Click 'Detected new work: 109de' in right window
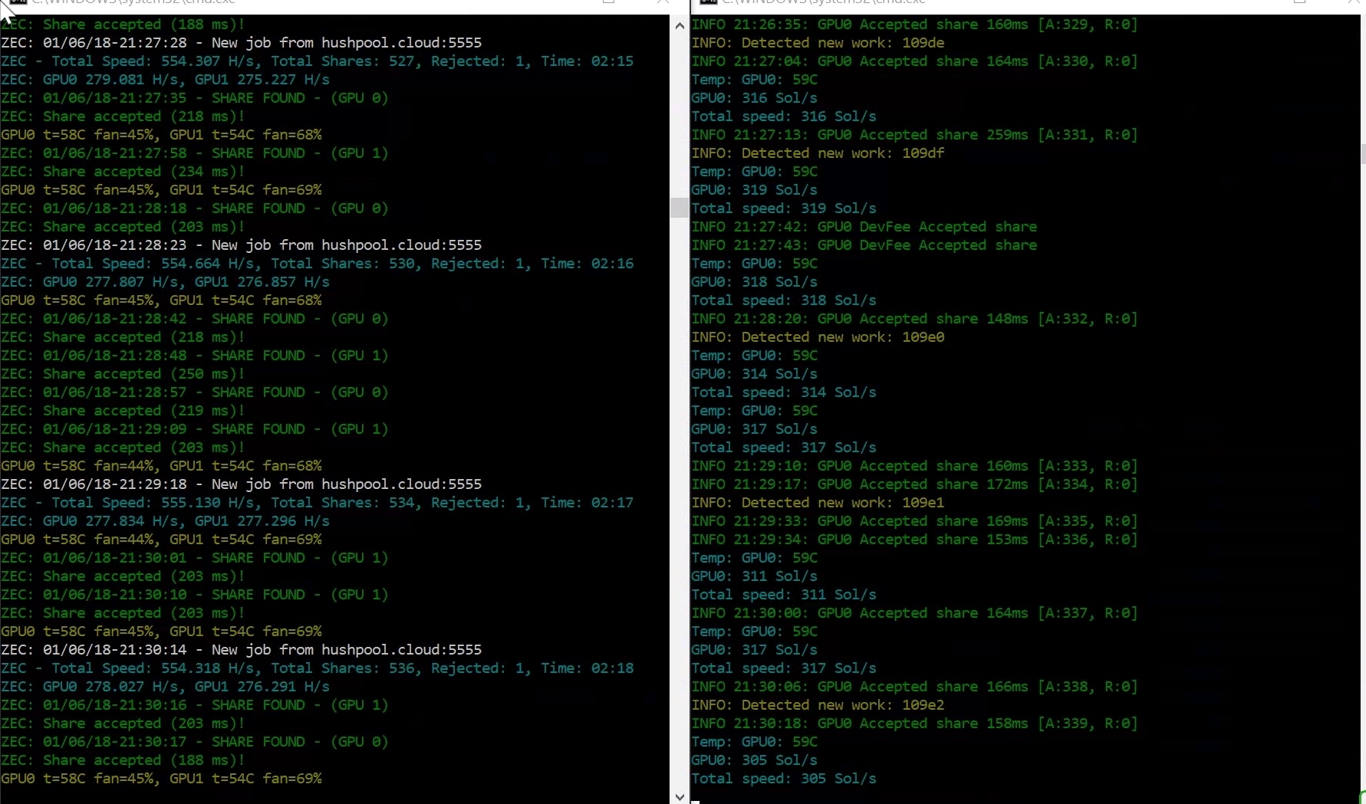The image size is (1366, 804). [818, 43]
